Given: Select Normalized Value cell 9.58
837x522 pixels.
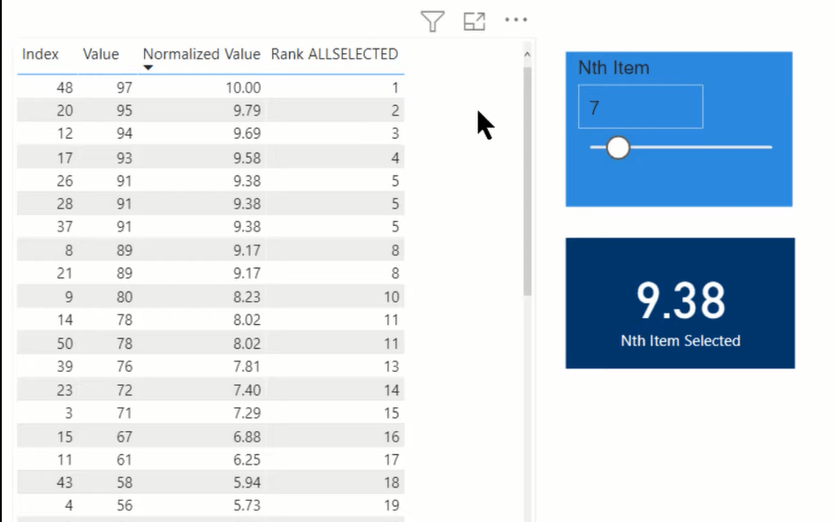Looking at the screenshot, I should 247,158.
